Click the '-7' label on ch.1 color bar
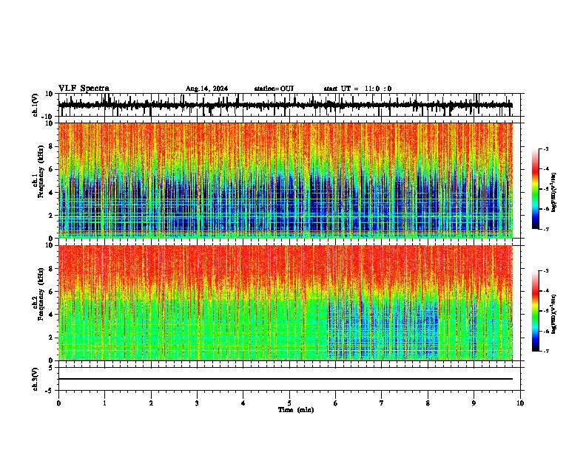The width and height of the screenshot is (586, 452). (545, 229)
